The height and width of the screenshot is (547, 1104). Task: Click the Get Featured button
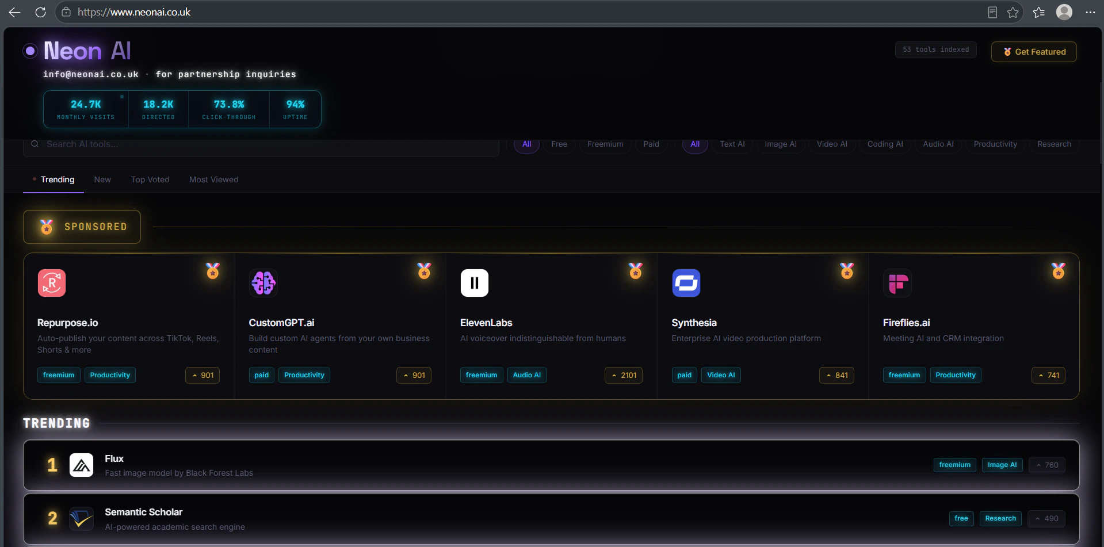1034,52
